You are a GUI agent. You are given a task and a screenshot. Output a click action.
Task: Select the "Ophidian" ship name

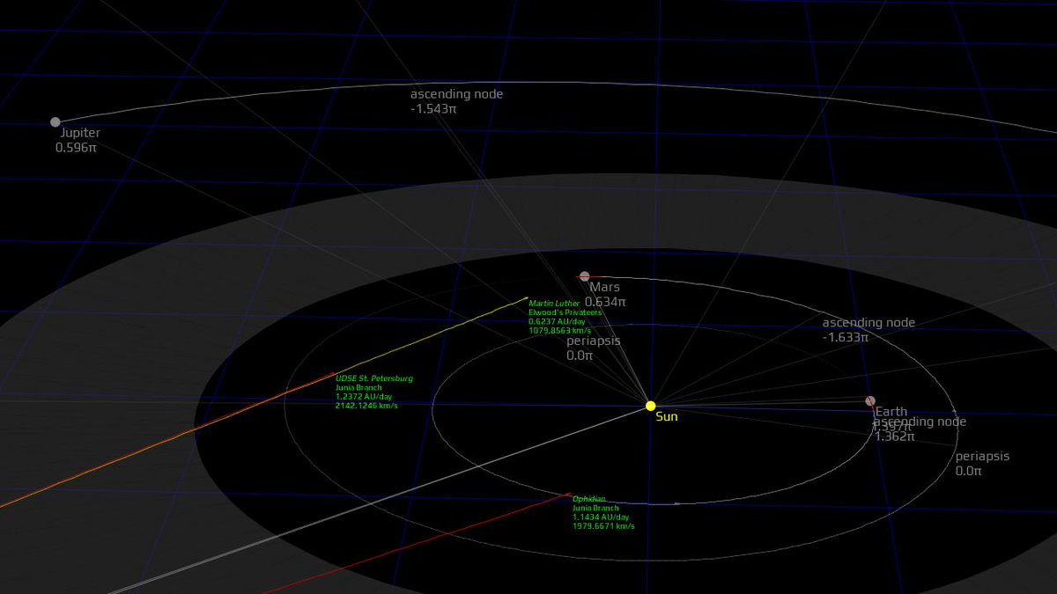589,499
